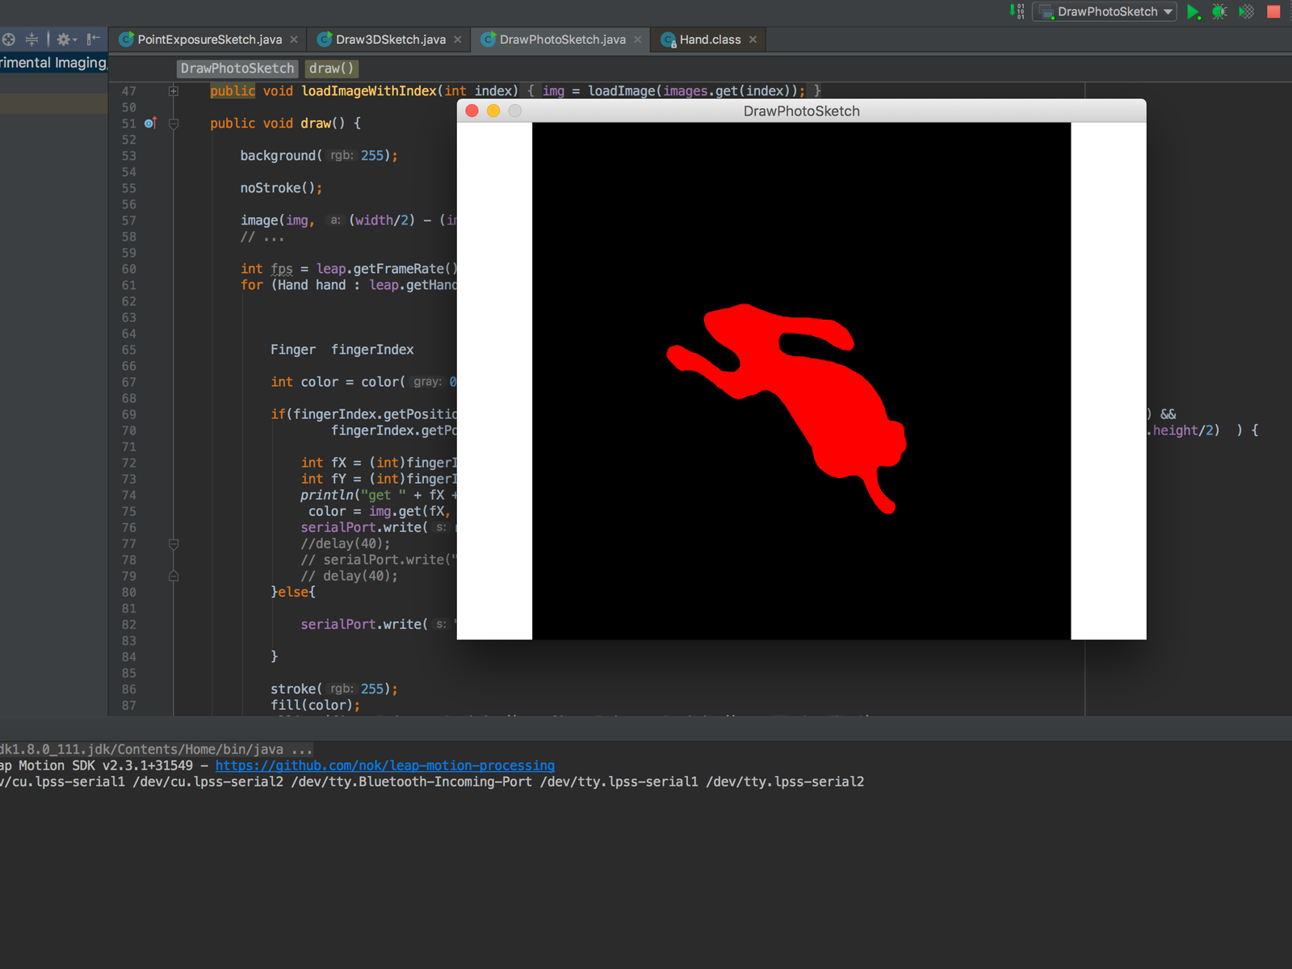Collapse the draw() method fold at line 51
This screenshot has width=1292, height=969.
173,124
